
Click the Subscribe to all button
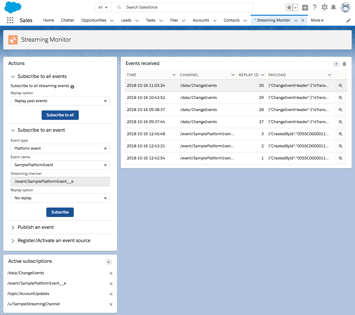click(x=60, y=115)
